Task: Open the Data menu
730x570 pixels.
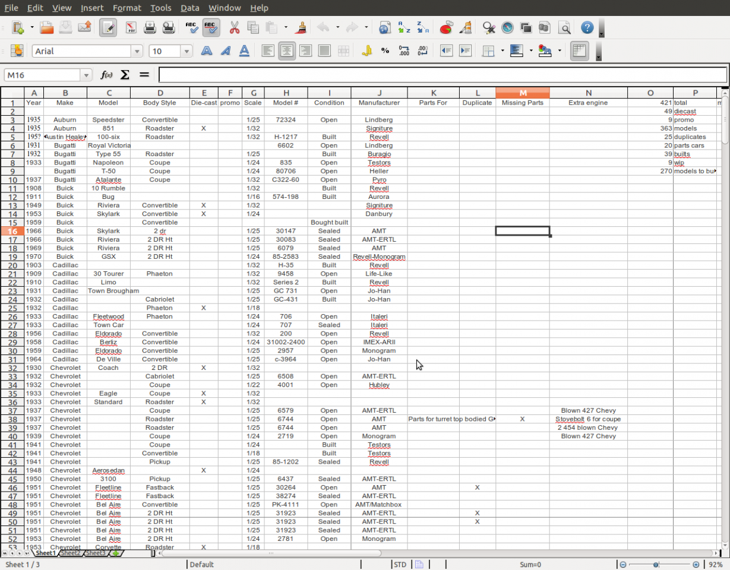Action: (x=189, y=8)
